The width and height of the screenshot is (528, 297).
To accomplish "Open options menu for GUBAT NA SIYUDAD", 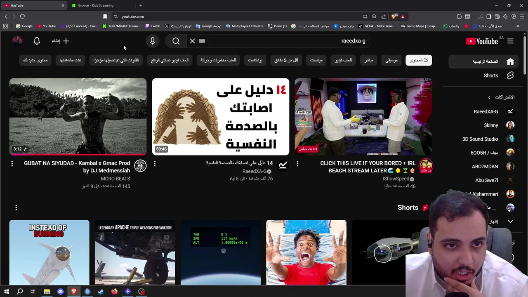I will click(x=12, y=164).
